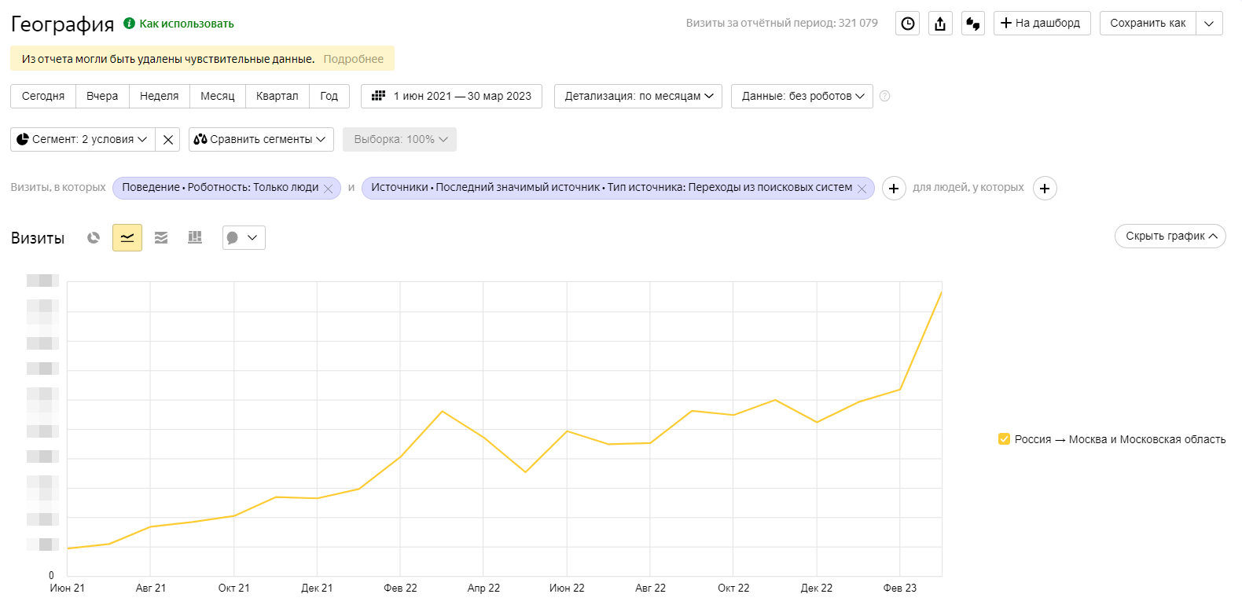Switch period to Неделя
Viewport: 1242px width, 605px height.
(x=159, y=96)
